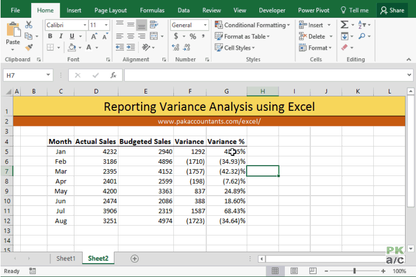The width and height of the screenshot is (416, 277).
Task: Click the Share button
Action: click(x=392, y=10)
